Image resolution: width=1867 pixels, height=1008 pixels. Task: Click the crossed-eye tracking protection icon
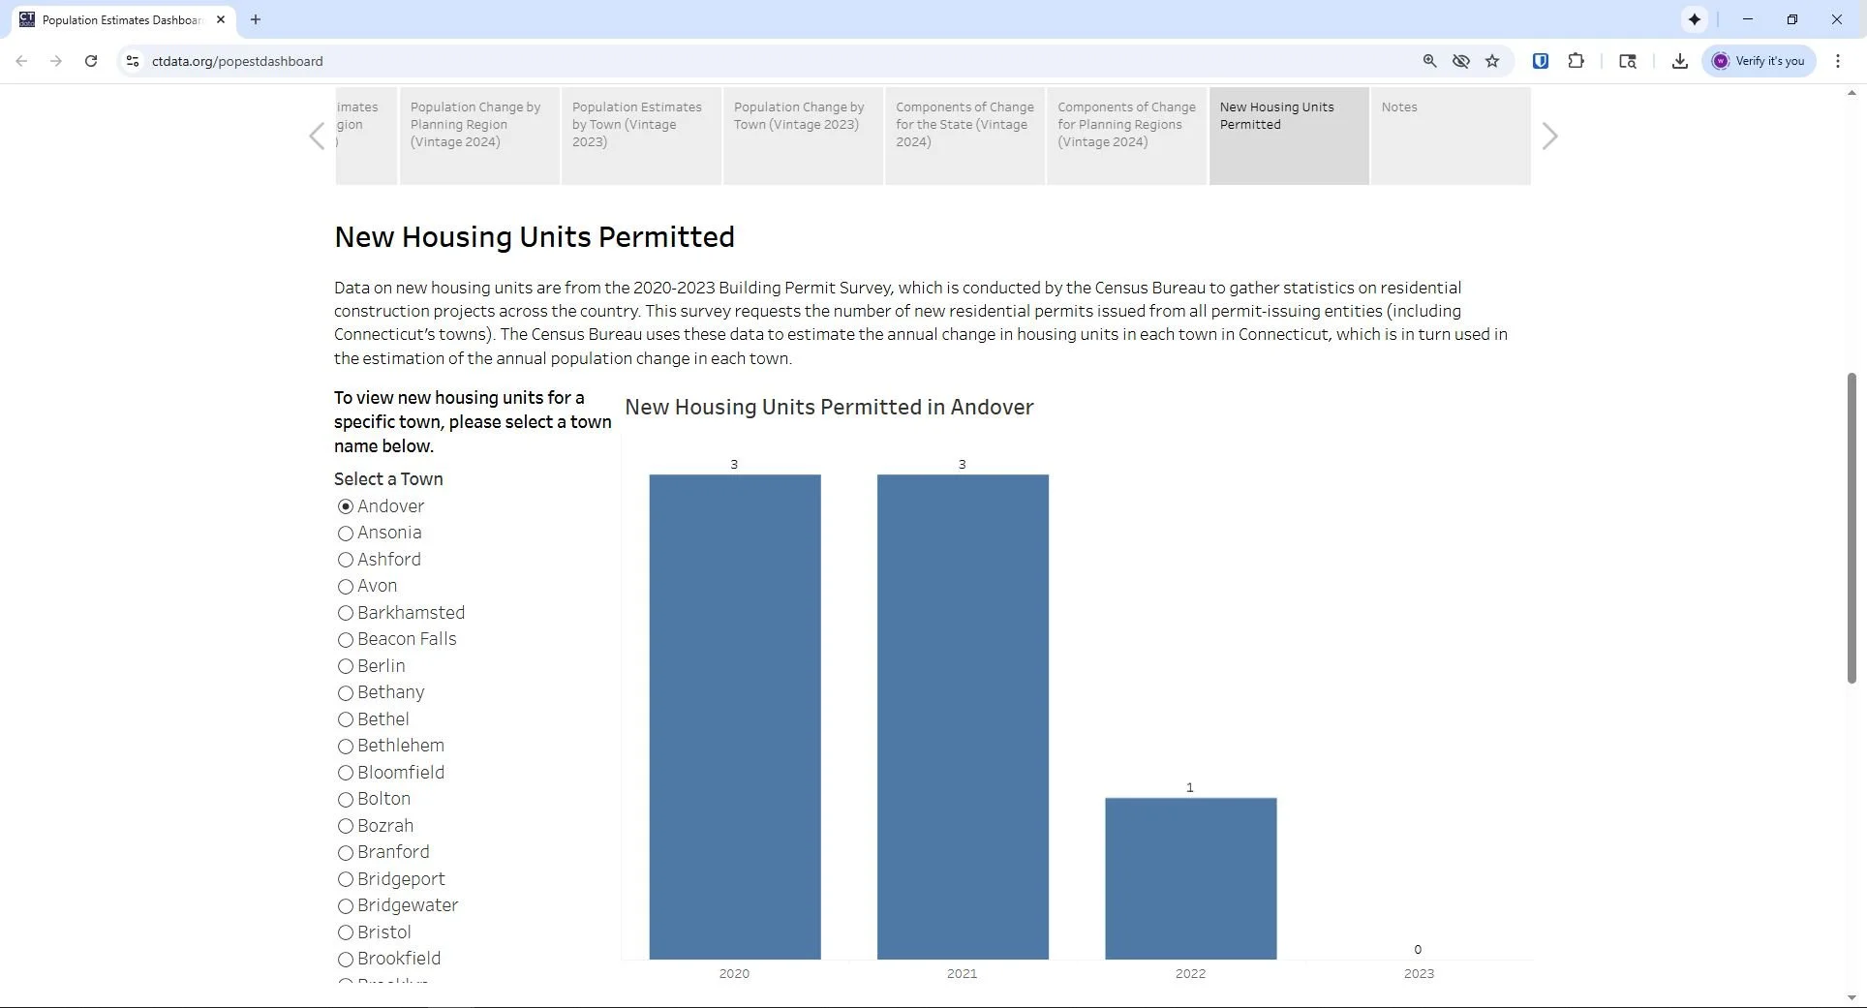coord(1461,61)
